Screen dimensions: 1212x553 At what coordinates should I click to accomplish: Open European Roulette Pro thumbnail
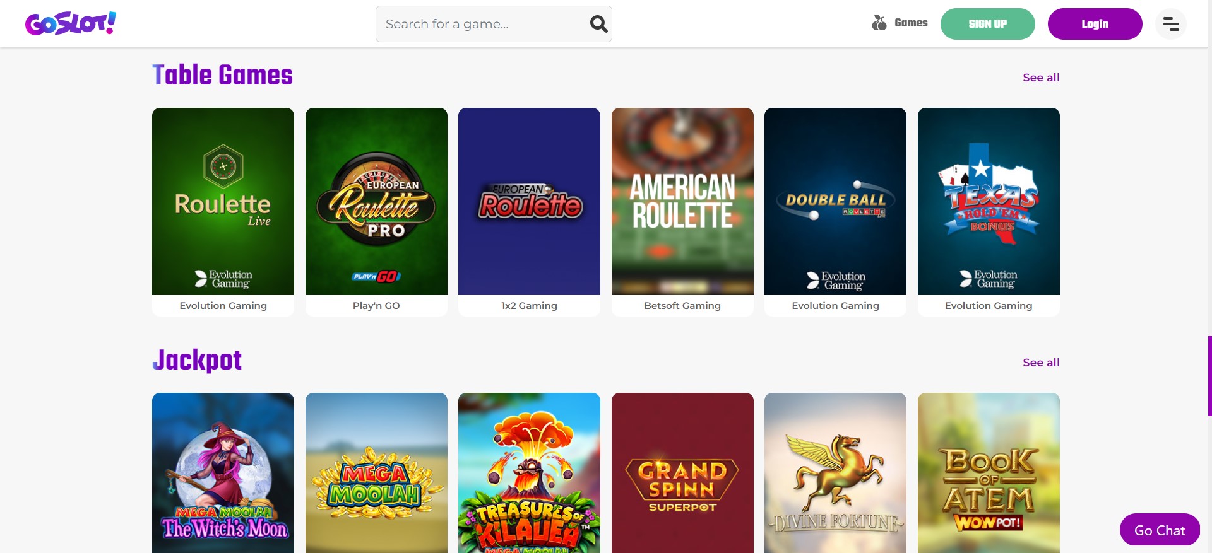[x=376, y=201]
